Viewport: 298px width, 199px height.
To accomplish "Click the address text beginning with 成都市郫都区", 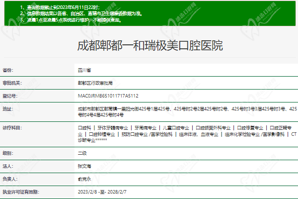I will pos(187,112).
